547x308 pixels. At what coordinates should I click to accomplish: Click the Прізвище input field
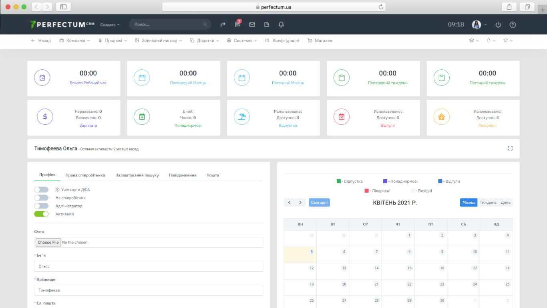tap(149, 290)
